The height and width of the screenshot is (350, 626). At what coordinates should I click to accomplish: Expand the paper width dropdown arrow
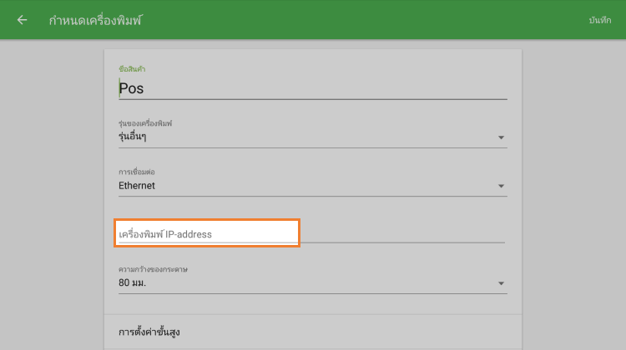(x=501, y=283)
